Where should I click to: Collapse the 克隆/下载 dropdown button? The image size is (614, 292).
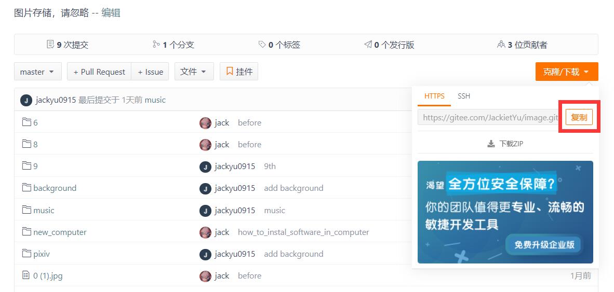566,72
